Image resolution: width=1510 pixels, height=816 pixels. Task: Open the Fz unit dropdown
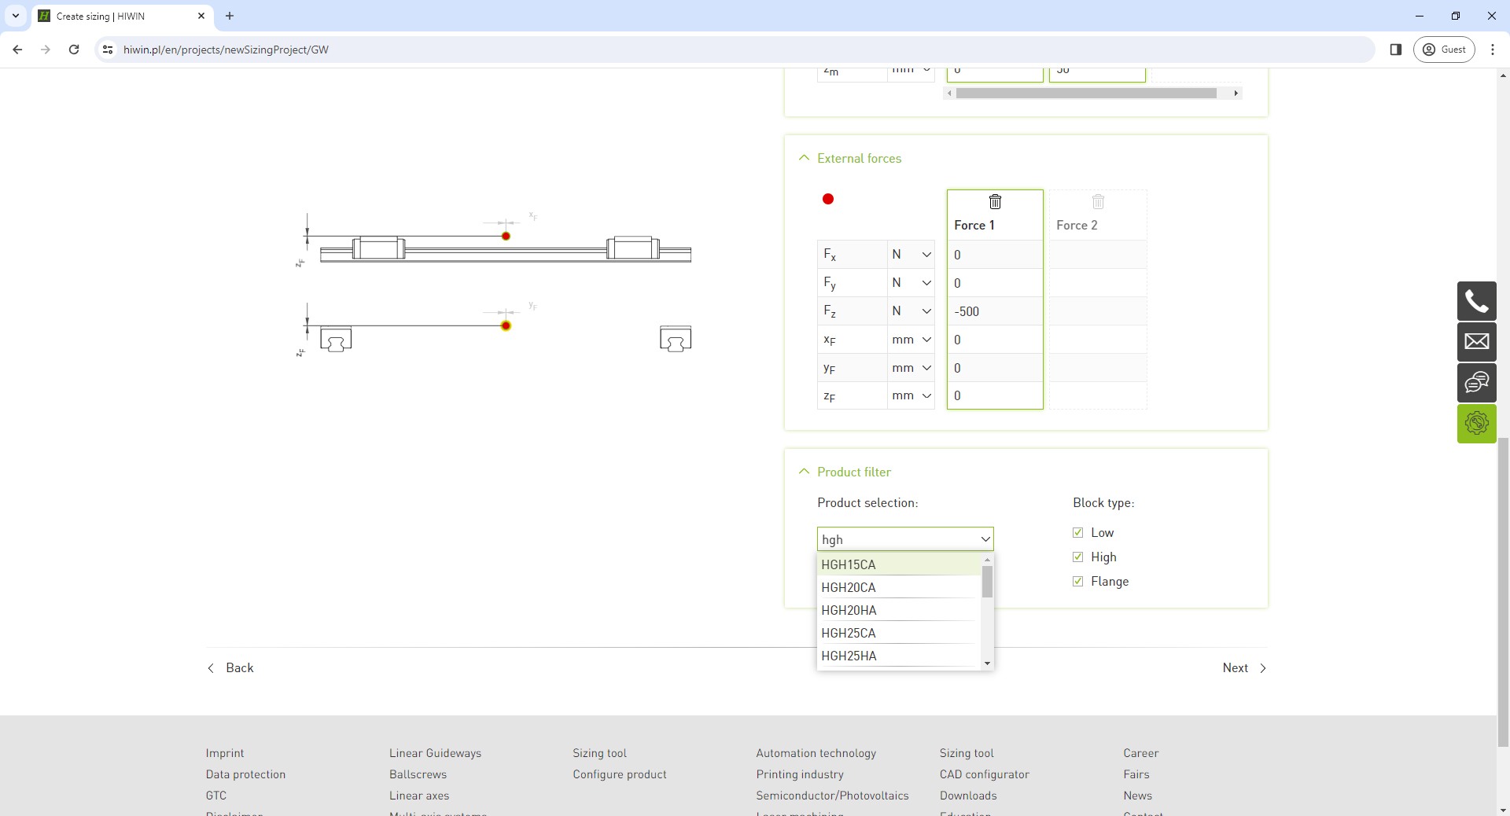click(911, 311)
